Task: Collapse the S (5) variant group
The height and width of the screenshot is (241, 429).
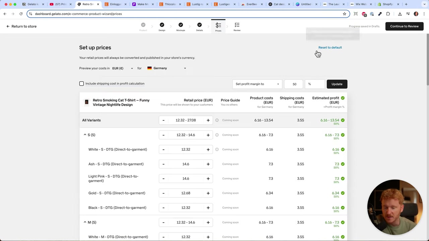Action: point(85,135)
